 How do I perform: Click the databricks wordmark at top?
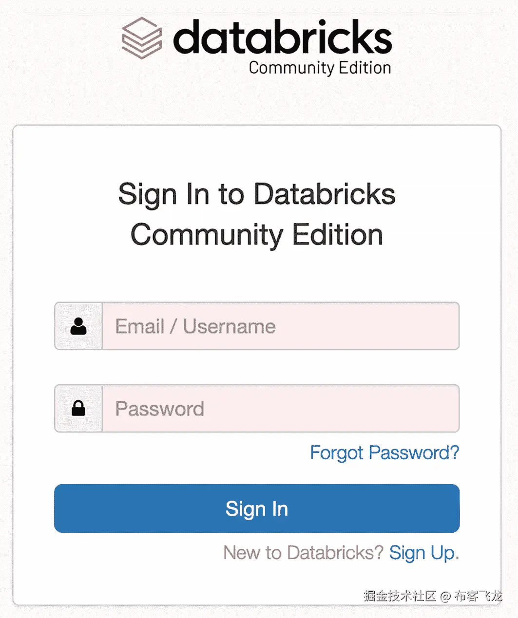click(282, 37)
